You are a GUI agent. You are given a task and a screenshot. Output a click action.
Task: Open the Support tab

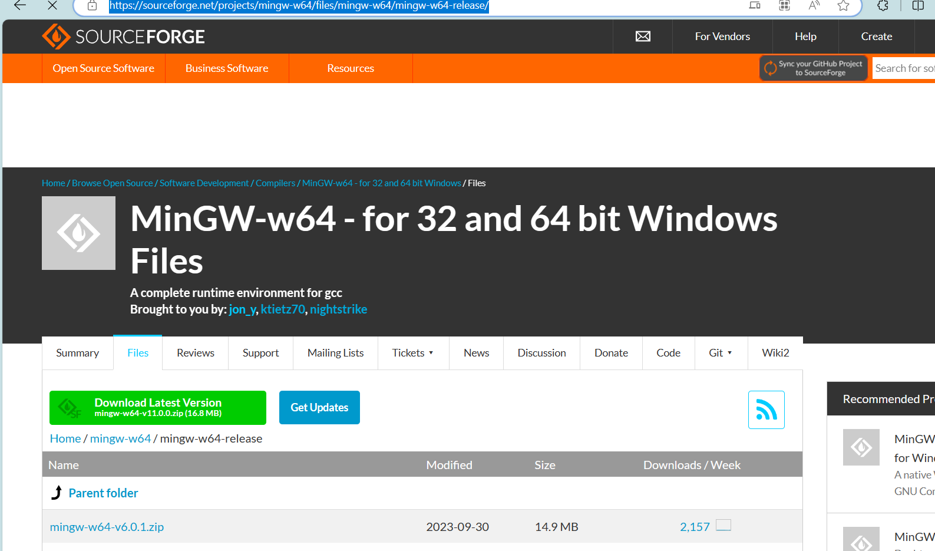point(260,353)
